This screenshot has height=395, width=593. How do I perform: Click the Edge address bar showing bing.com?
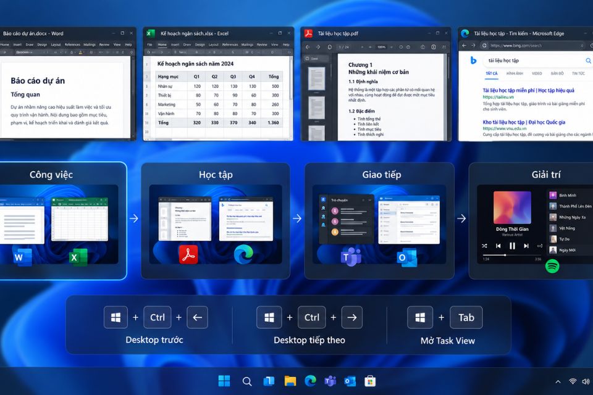pyautogui.click(x=533, y=45)
